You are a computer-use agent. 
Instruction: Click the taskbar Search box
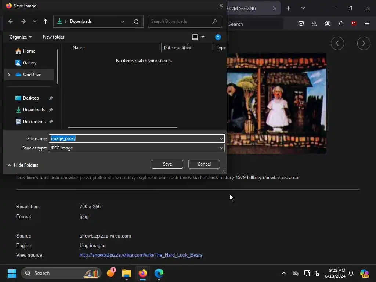pos(61,273)
